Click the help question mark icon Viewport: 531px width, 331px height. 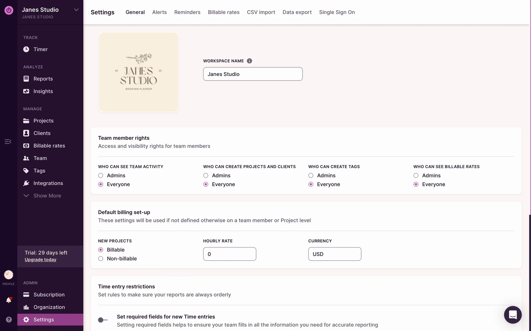9,319
